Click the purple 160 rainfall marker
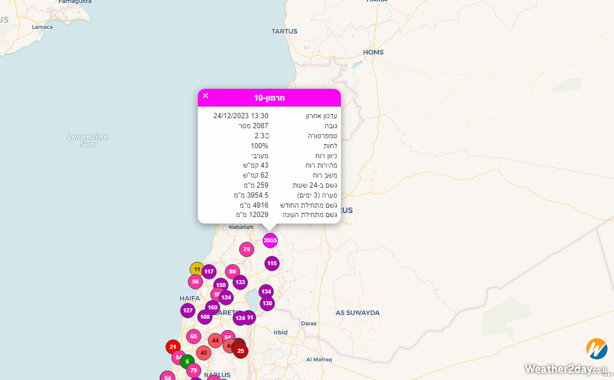 [x=213, y=307]
